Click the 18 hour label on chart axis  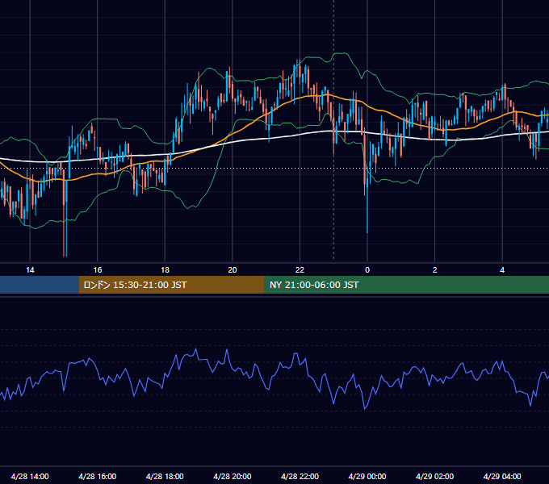[x=165, y=270]
